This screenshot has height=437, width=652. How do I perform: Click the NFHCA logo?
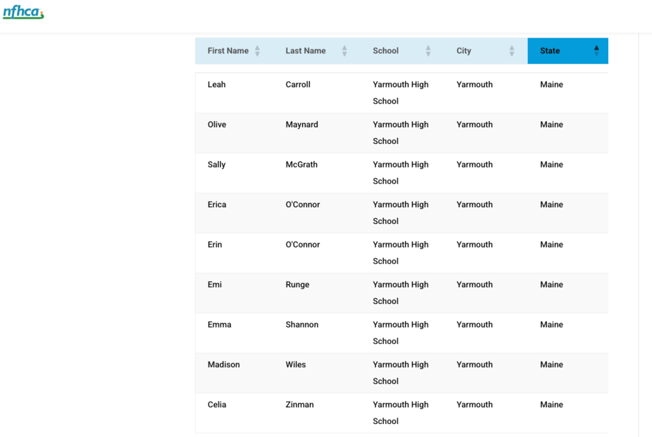(23, 12)
